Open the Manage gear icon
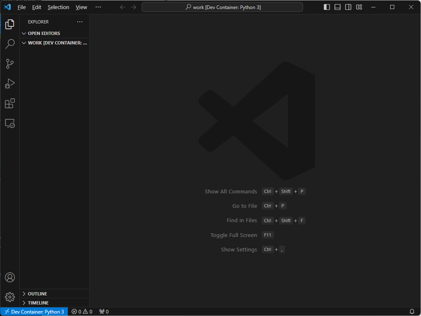The height and width of the screenshot is (316, 421). pyautogui.click(x=10, y=297)
